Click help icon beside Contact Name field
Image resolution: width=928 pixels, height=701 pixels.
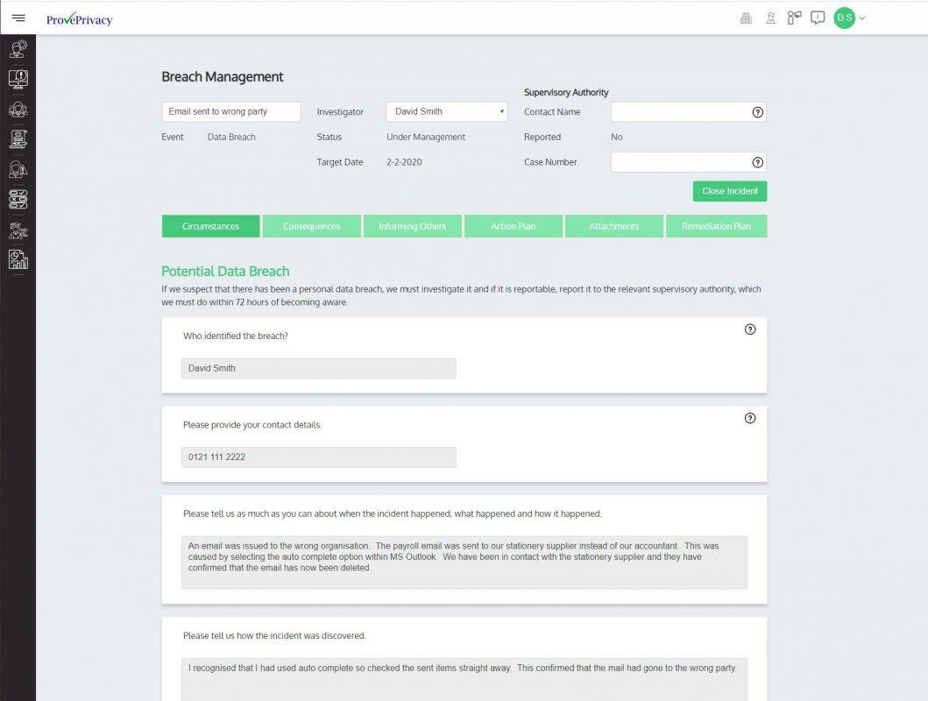(x=758, y=112)
